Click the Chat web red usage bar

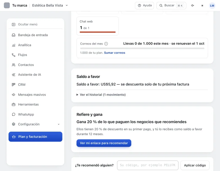click(x=98, y=32)
